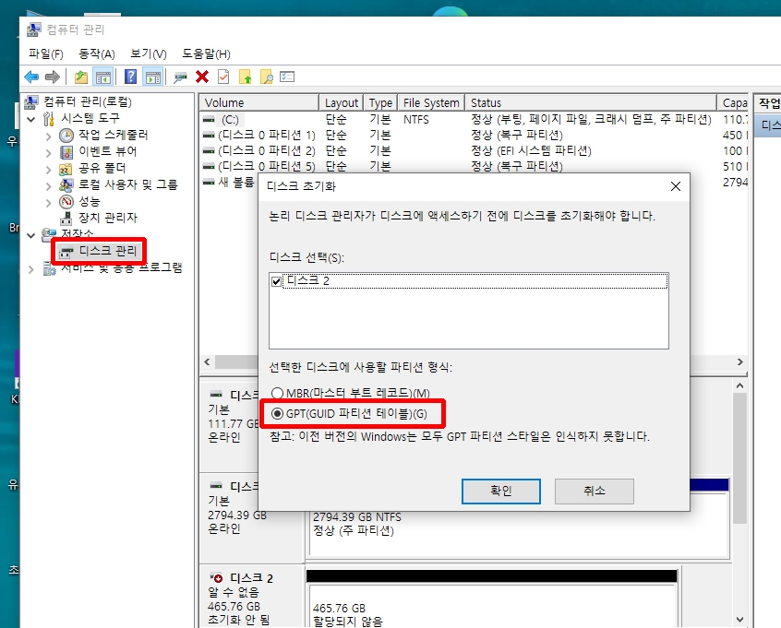Sort by the Layout column header
This screenshot has width=781, height=628.
(x=342, y=102)
